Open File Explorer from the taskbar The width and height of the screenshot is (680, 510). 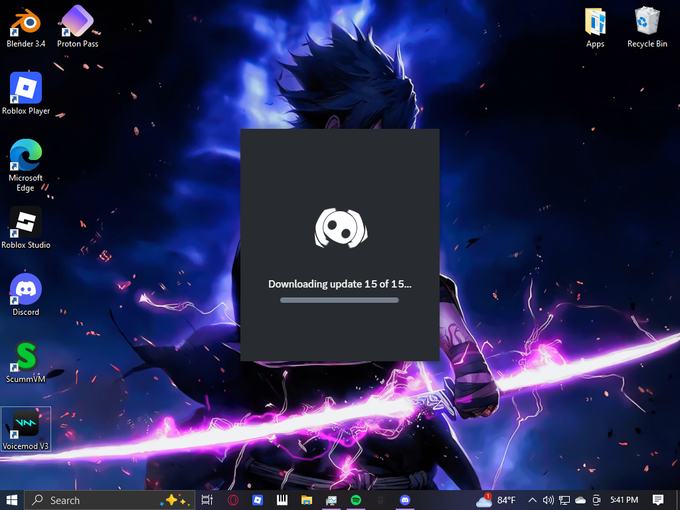[x=307, y=500]
